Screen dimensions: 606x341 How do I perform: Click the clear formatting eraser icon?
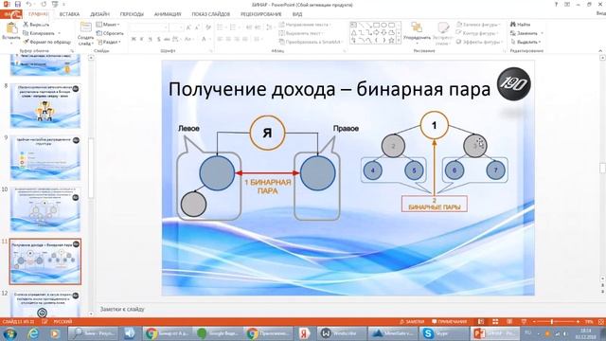pyautogui.click(x=208, y=27)
